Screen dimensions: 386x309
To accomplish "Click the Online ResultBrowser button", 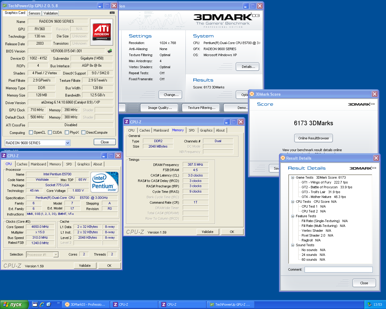I will point(314,138).
